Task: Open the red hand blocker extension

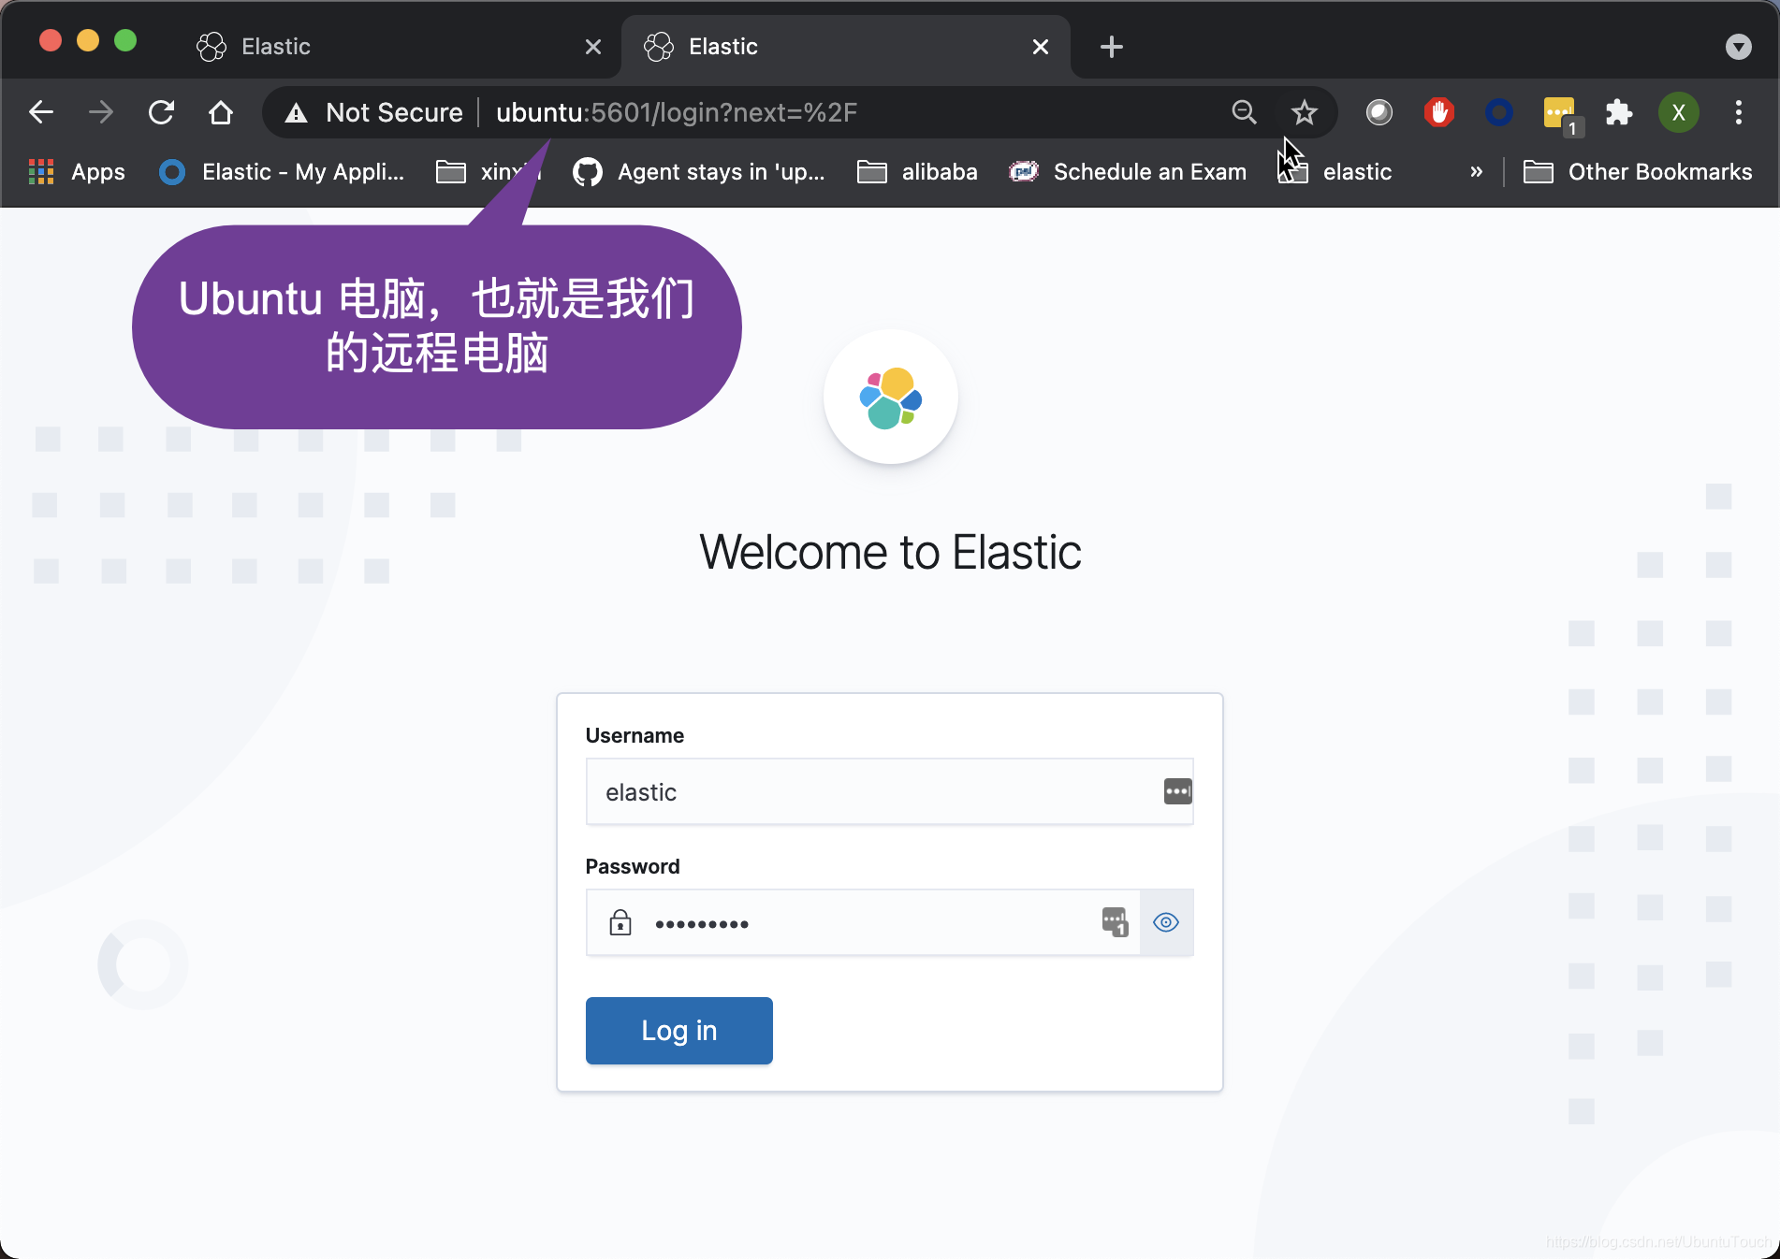Action: point(1438,112)
